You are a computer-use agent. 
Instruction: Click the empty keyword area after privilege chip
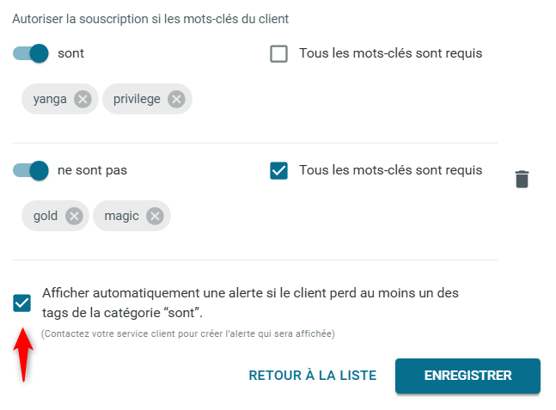coord(344,99)
